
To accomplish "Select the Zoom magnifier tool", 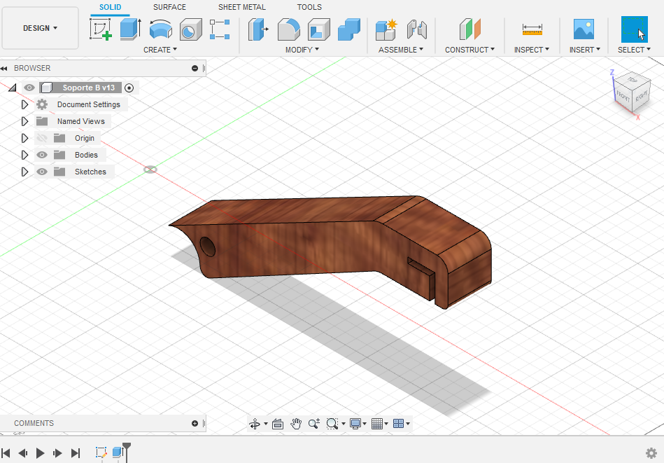I will tap(313, 424).
